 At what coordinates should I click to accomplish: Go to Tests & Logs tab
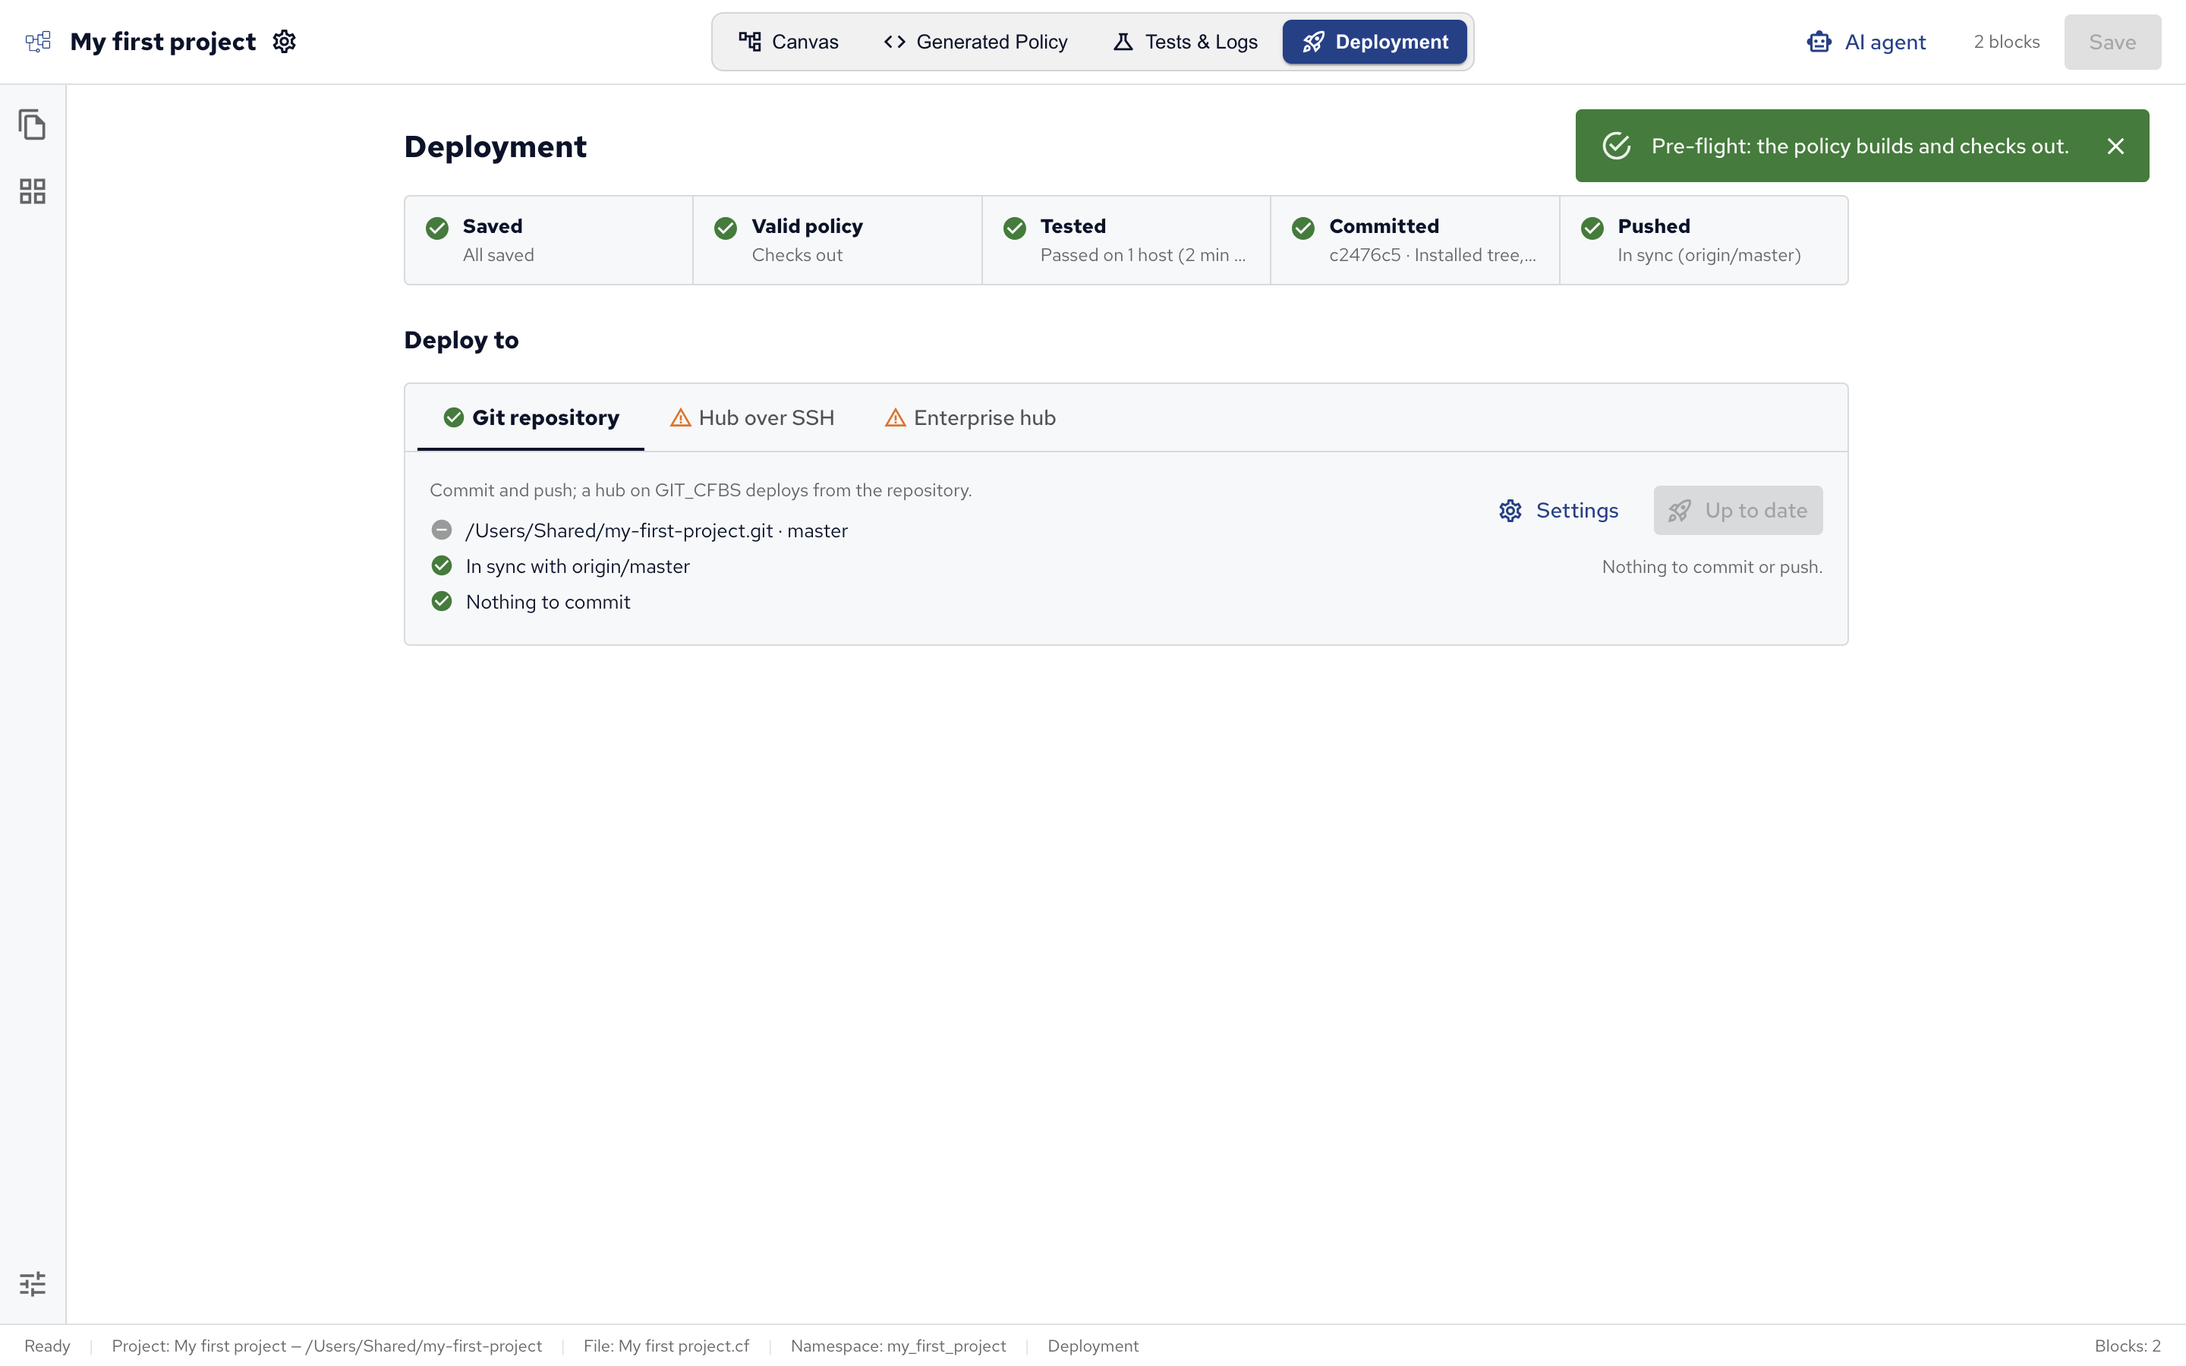pyautogui.click(x=1185, y=42)
